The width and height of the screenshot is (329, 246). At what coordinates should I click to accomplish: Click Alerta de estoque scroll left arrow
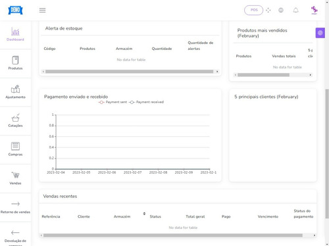point(43,72)
